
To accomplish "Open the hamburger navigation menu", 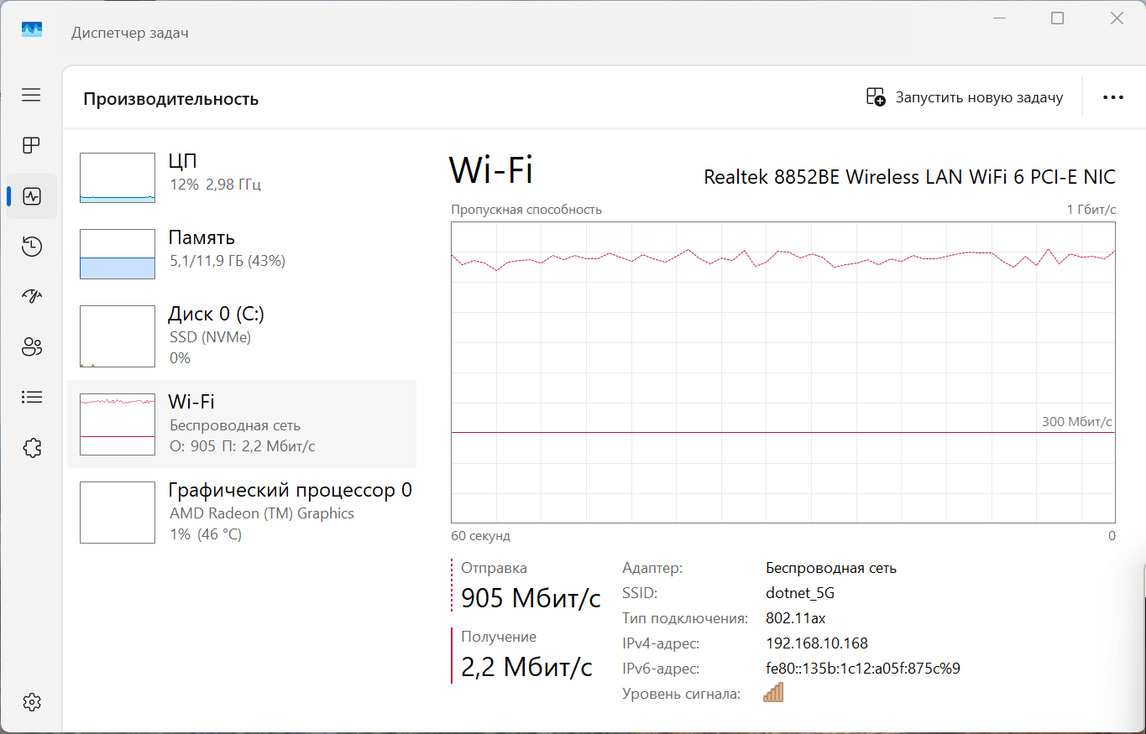I will point(31,95).
